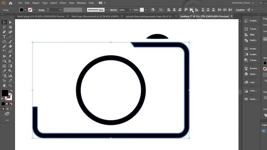Select the Direct Selection tool
The height and width of the screenshot is (150, 267).
click(x=10, y=22)
